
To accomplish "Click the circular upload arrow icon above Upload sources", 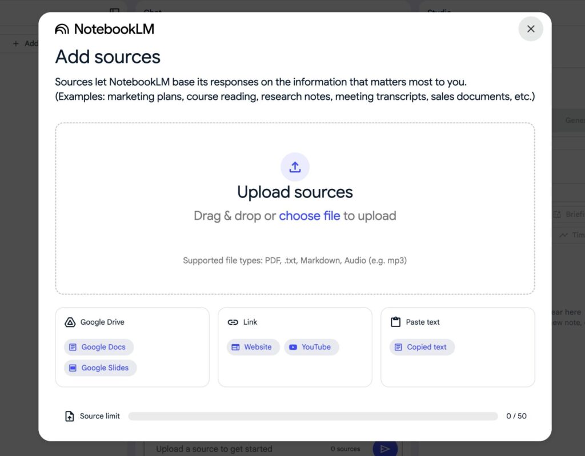I will click(295, 167).
